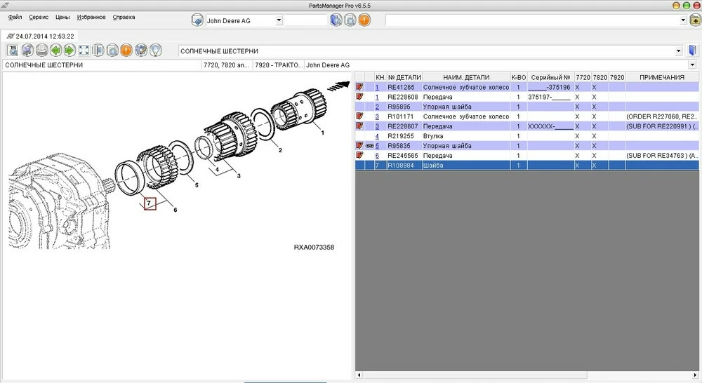Click the printer icon in the toolbar
Screen dimensions: 702x383
pos(41,51)
